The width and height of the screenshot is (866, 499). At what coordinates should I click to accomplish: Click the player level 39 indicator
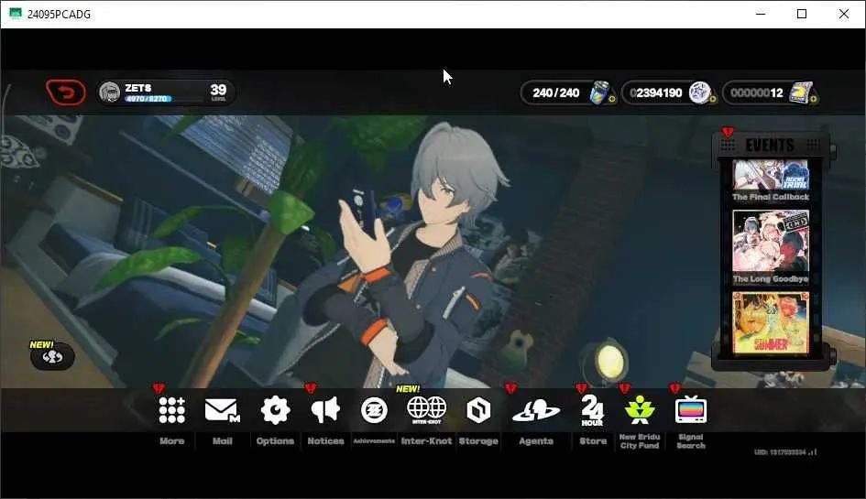click(x=218, y=92)
